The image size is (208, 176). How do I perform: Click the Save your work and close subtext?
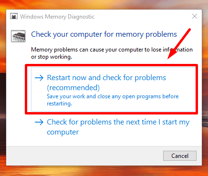pyautogui.click(x=113, y=100)
